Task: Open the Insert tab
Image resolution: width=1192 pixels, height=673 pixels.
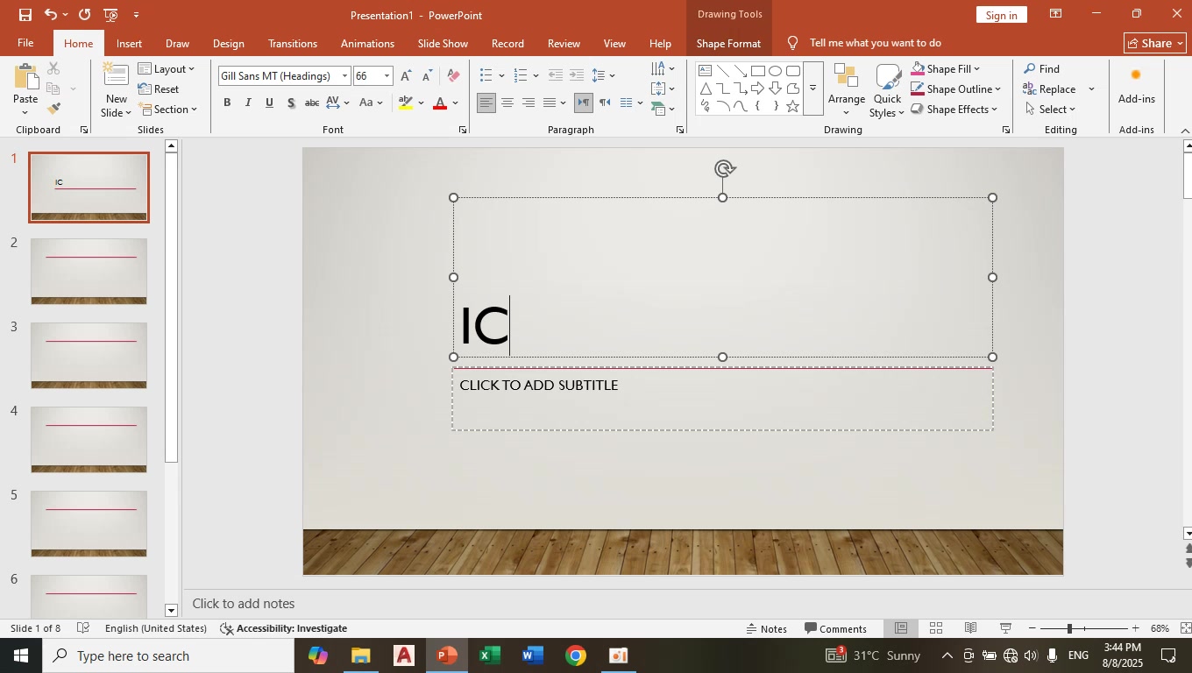Action: click(x=129, y=43)
